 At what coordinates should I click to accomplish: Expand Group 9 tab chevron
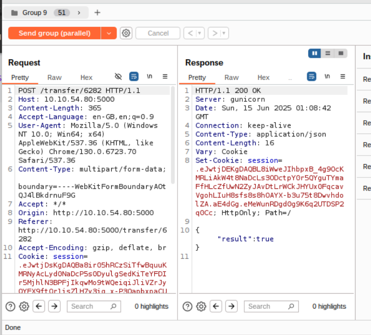pos(79,13)
